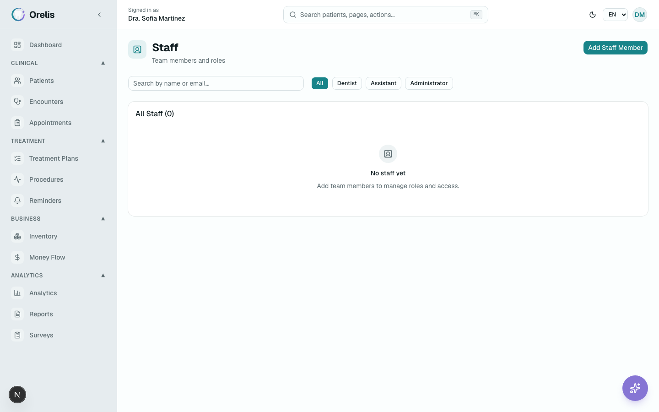Toggle dark mode with the moon icon
The width and height of the screenshot is (659, 412).
click(x=593, y=15)
